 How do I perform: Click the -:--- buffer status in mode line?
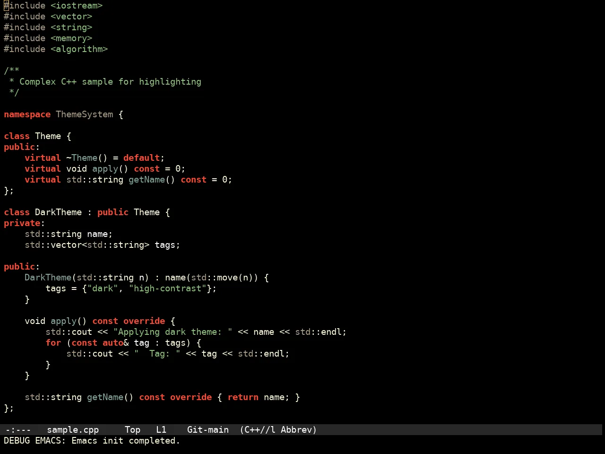[x=18, y=430]
